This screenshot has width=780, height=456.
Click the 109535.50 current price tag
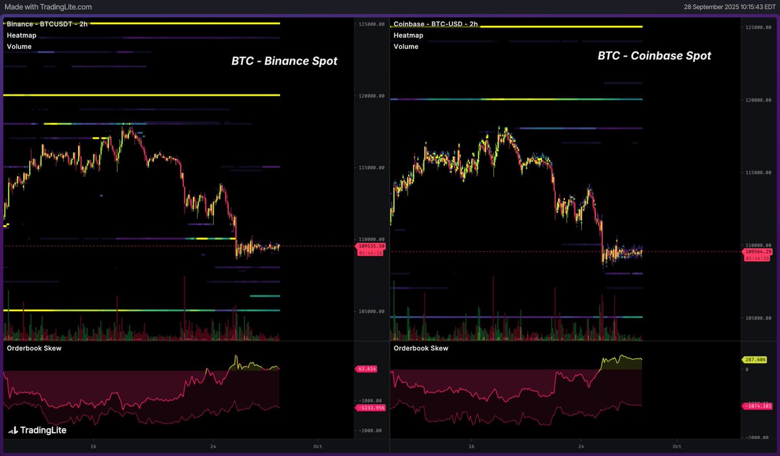(371, 247)
